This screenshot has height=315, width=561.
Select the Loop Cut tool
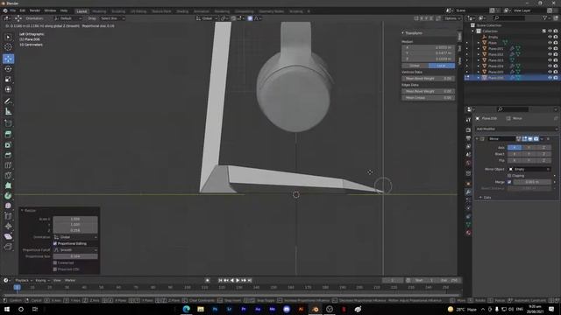click(8, 165)
